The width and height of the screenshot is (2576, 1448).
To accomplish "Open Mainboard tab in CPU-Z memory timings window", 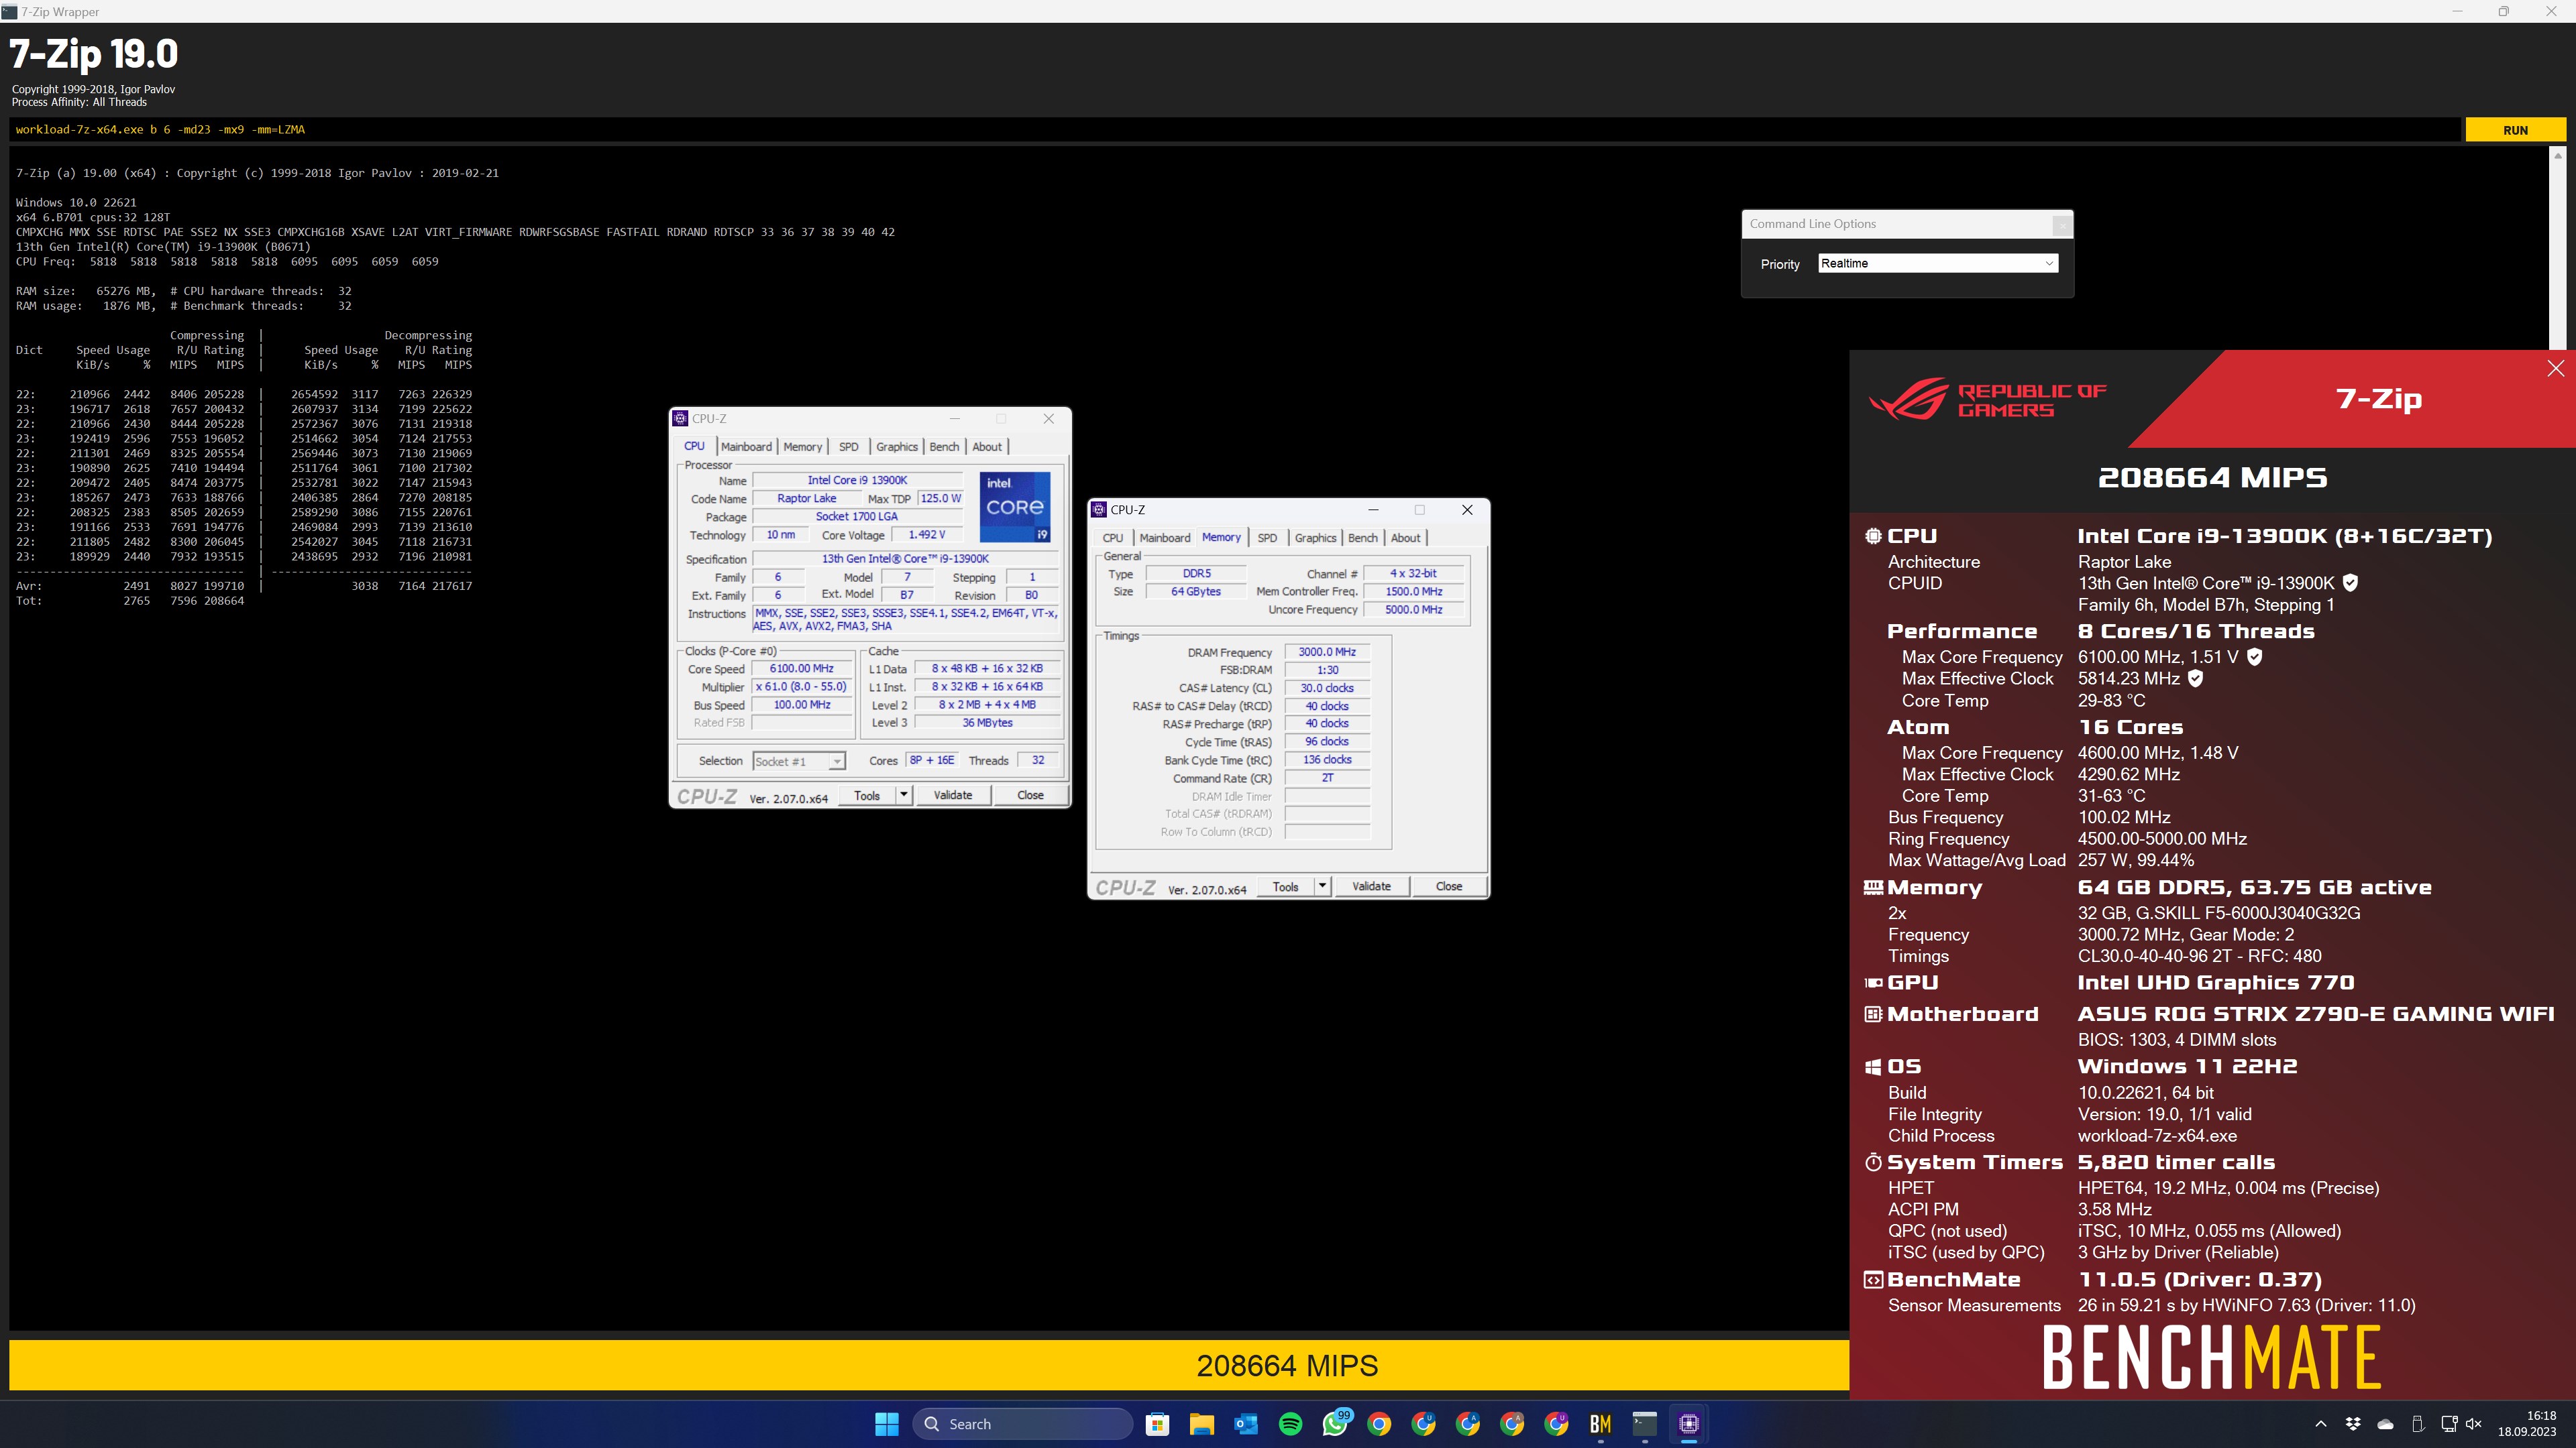I will (x=1164, y=538).
